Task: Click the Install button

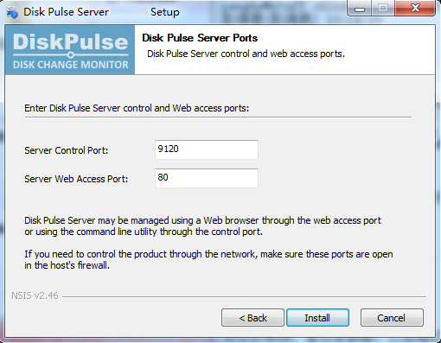Action: coord(317,318)
